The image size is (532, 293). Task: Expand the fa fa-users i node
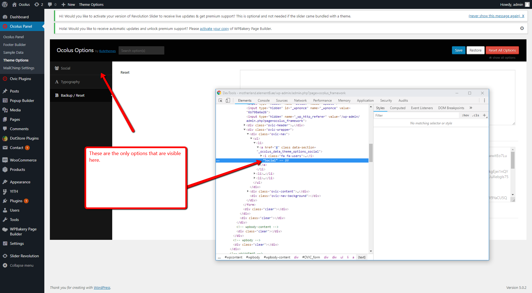pyautogui.click(x=261, y=156)
